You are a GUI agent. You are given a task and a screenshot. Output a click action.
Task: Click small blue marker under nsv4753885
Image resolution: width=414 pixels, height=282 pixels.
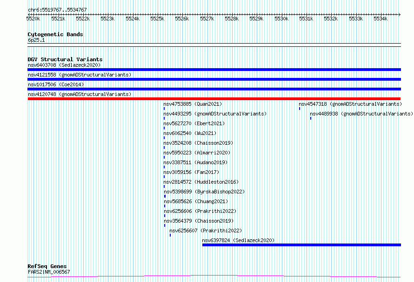pyautogui.click(x=164, y=109)
